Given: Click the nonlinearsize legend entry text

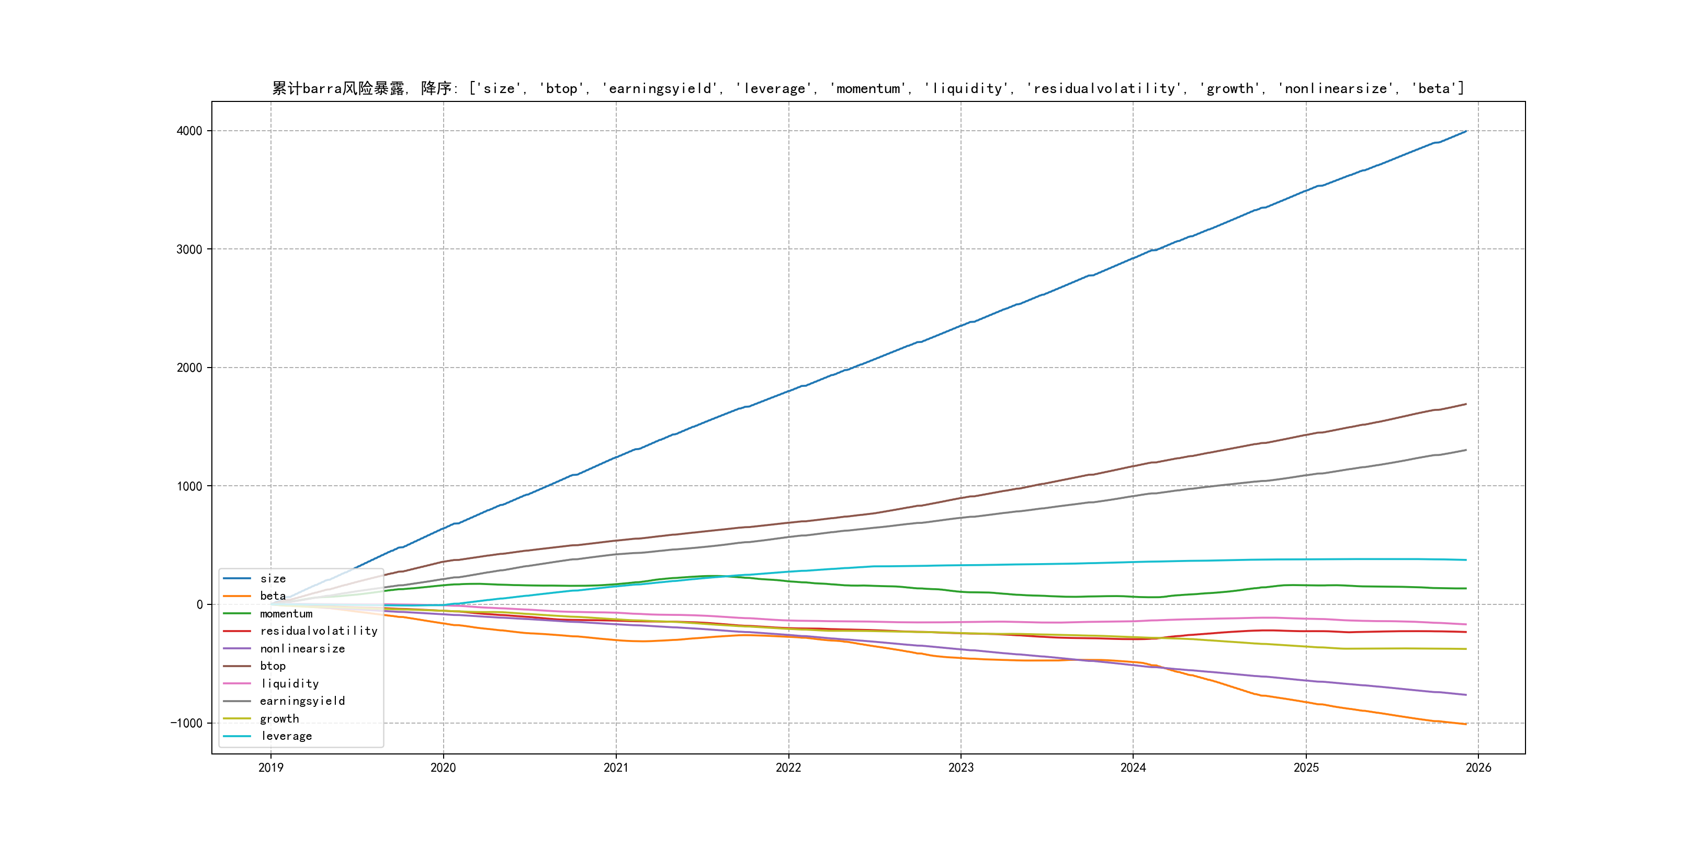Looking at the screenshot, I should [302, 648].
